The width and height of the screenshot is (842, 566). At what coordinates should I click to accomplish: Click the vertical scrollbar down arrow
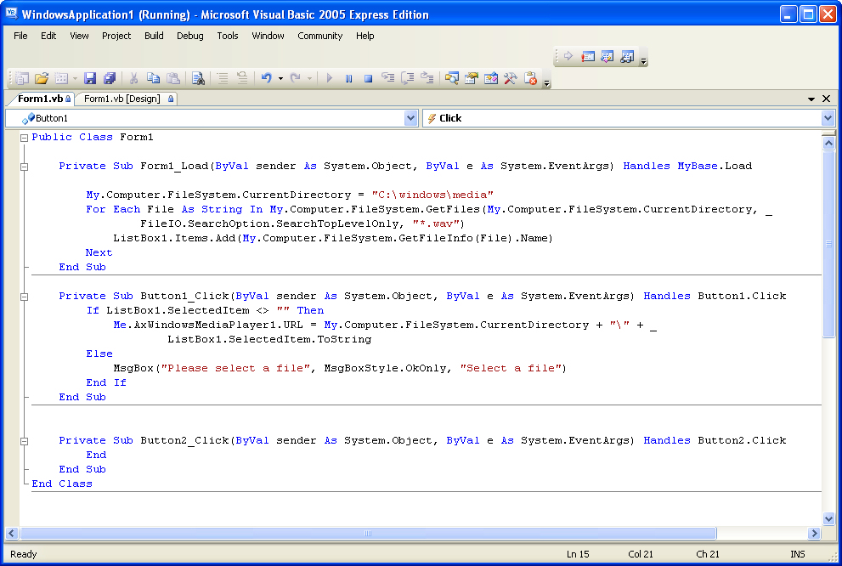[828, 518]
